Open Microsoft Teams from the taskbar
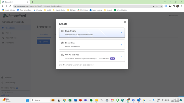The width and height of the screenshot is (184, 103). (x=86, y=100)
